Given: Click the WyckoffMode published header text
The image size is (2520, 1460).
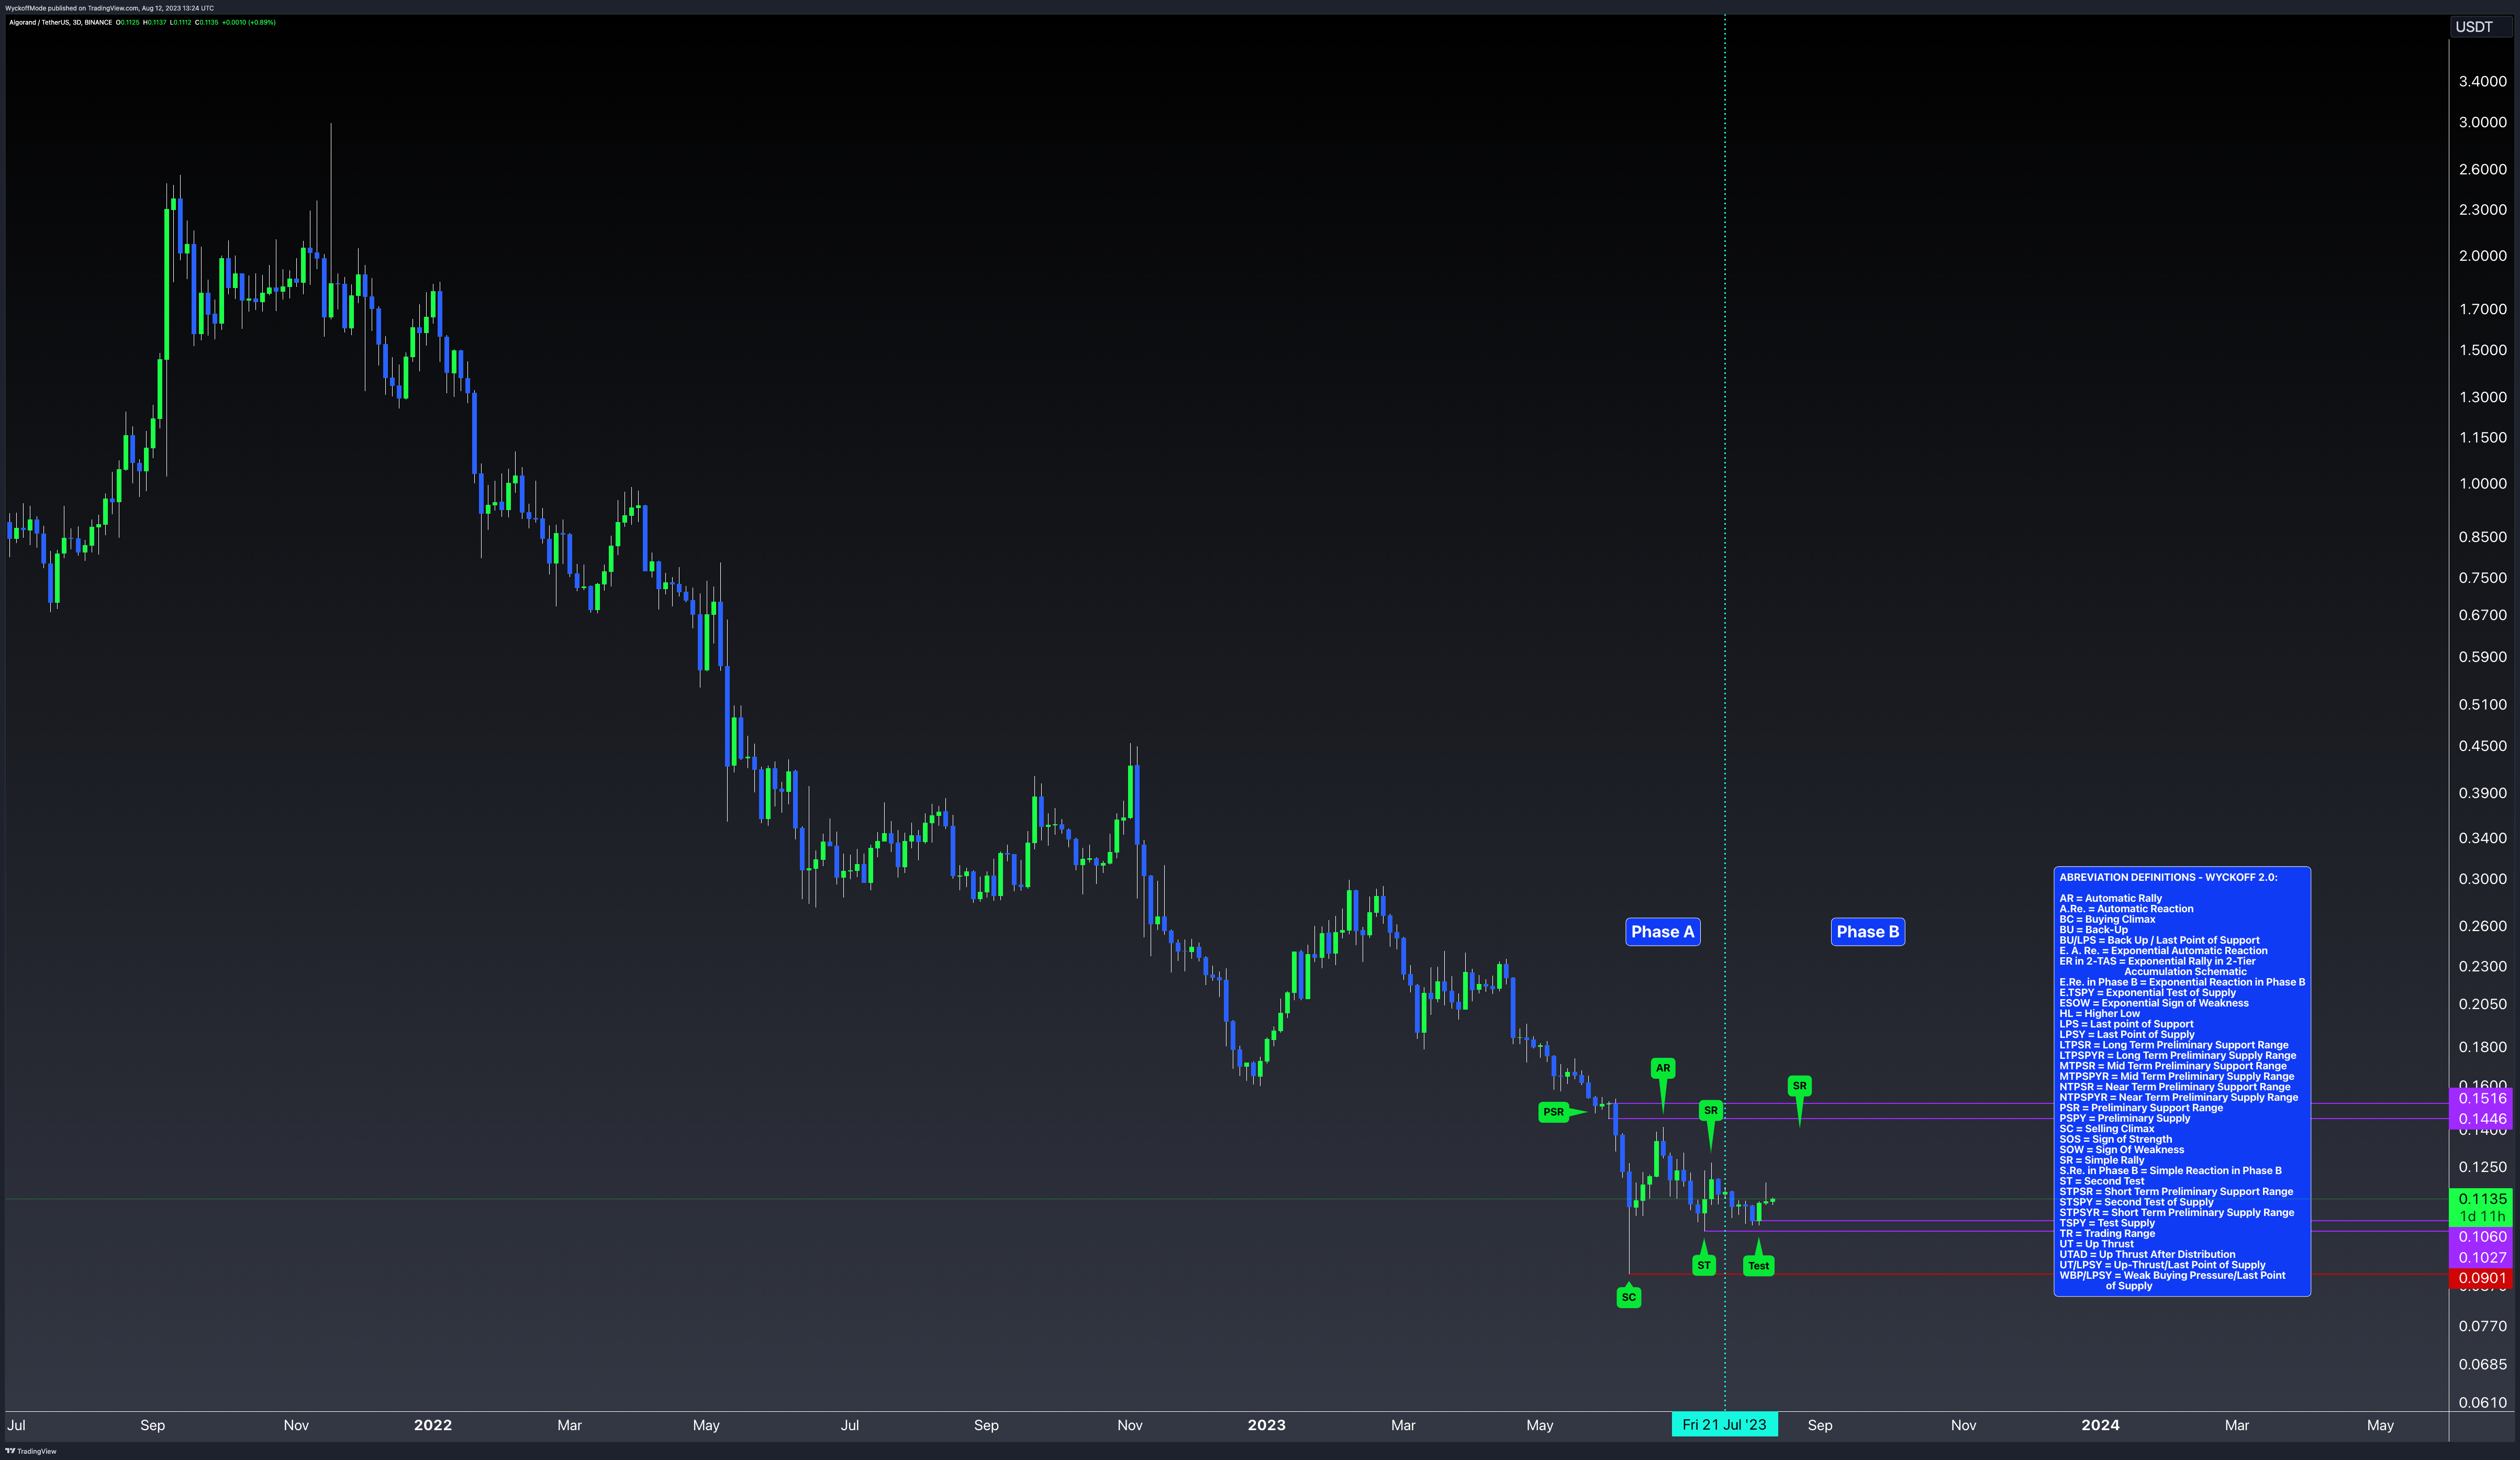Looking at the screenshot, I should coord(109,8).
